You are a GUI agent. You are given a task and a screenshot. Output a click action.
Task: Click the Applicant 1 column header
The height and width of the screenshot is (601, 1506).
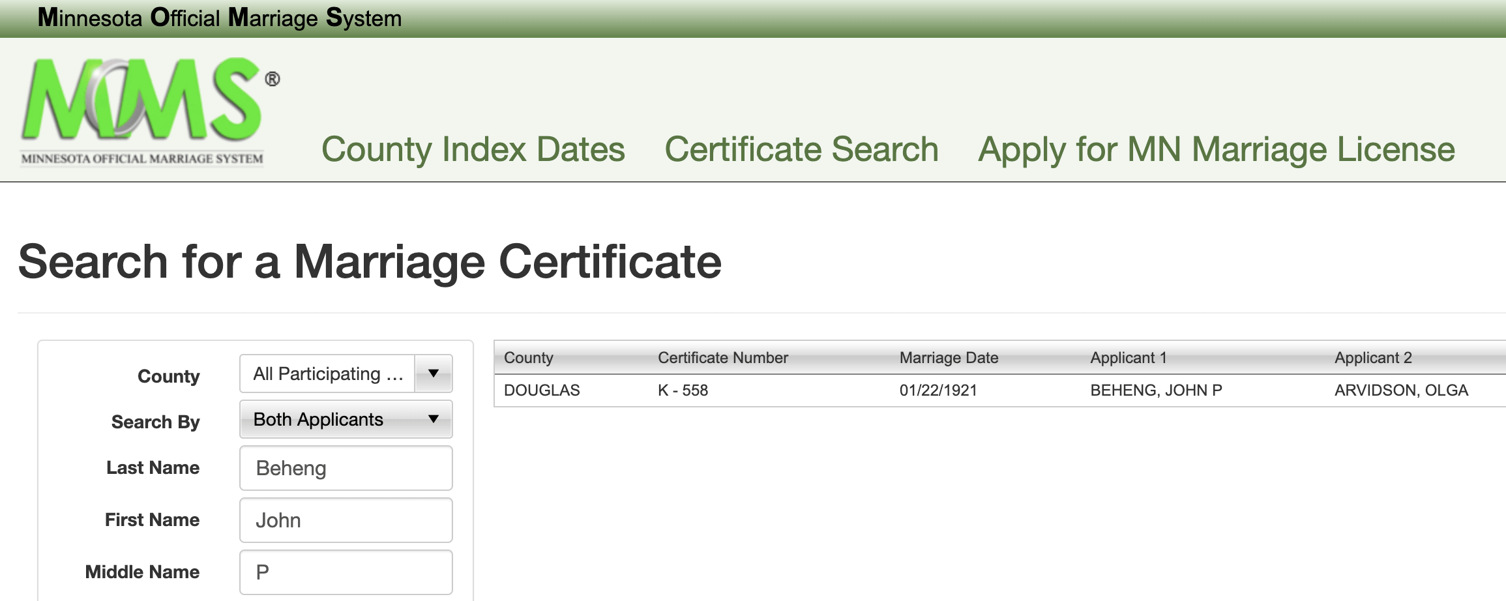pos(1128,357)
